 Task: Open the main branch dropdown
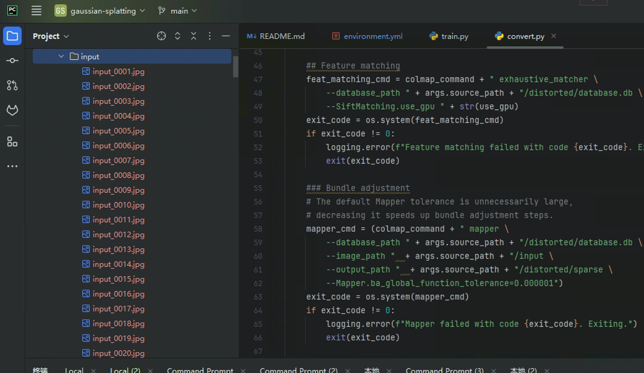click(178, 11)
